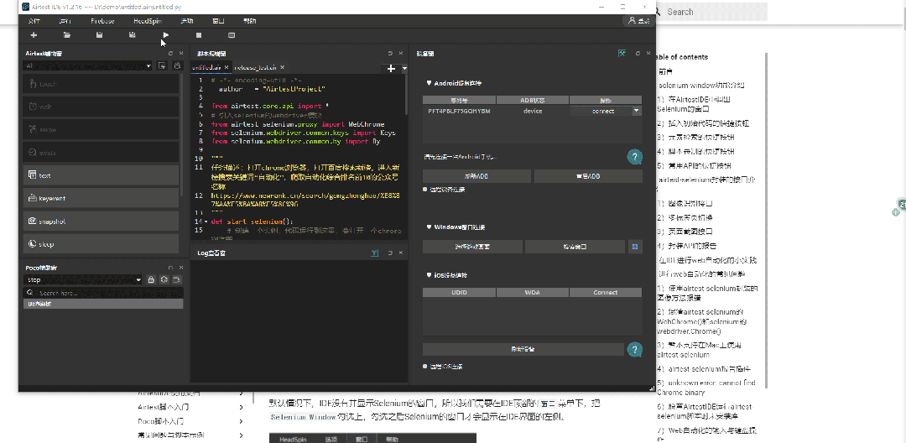Switch to the untitled.air tab
The image size is (906, 443).
coord(207,68)
